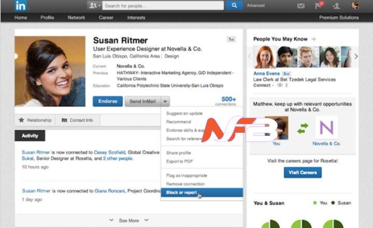Open the Anna Evans profile link

[266, 74]
